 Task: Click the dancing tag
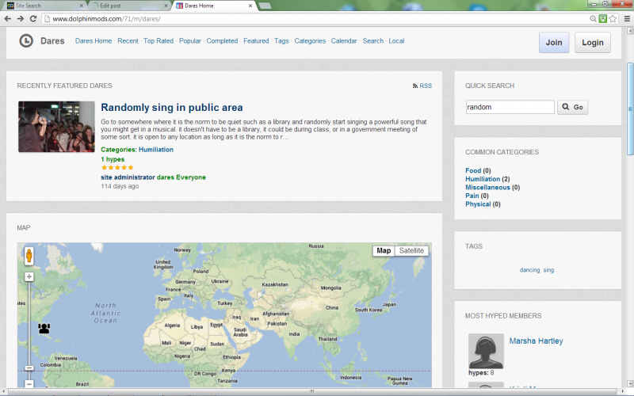click(x=529, y=270)
